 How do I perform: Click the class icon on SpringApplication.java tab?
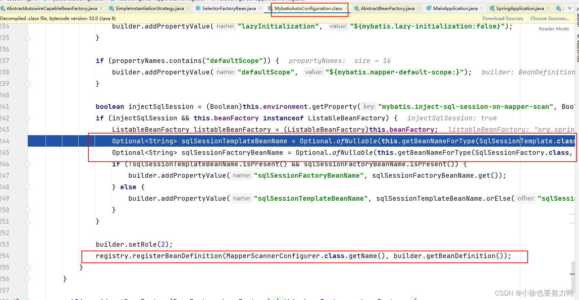click(492, 8)
